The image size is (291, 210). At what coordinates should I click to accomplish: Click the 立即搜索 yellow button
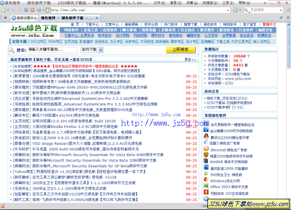180,49
